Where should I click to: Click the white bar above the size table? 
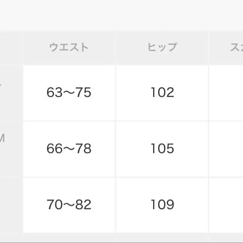click(121, 15)
